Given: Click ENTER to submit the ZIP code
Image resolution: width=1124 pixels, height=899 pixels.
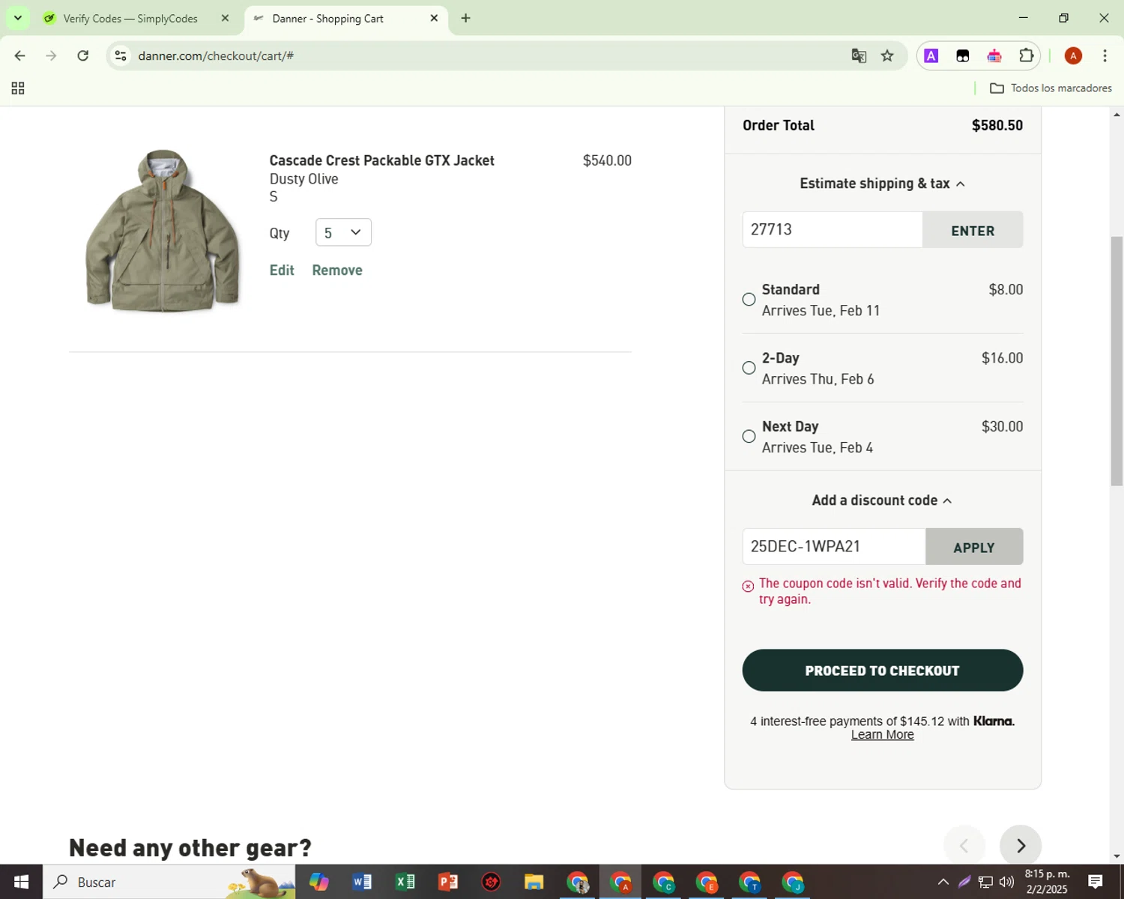Looking at the screenshot, I should click(973, 230).
